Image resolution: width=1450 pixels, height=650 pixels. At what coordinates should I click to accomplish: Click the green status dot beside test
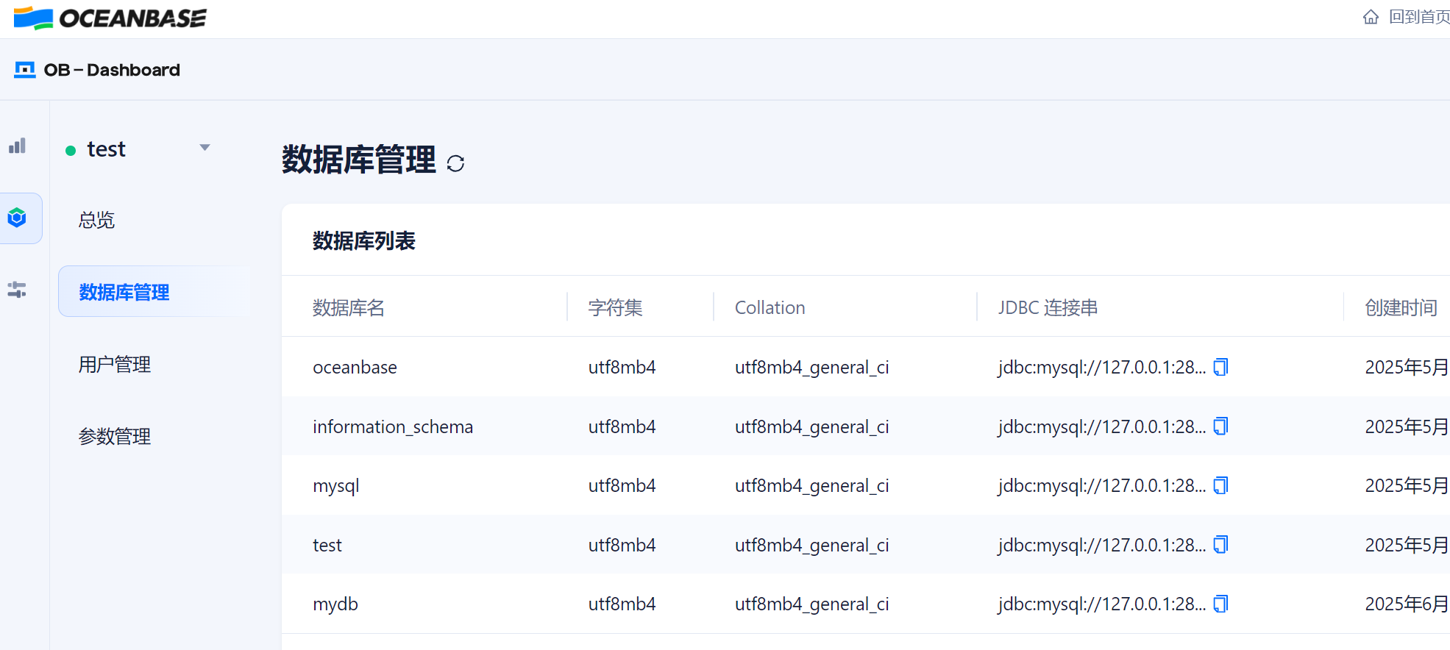tap(71, 151)
